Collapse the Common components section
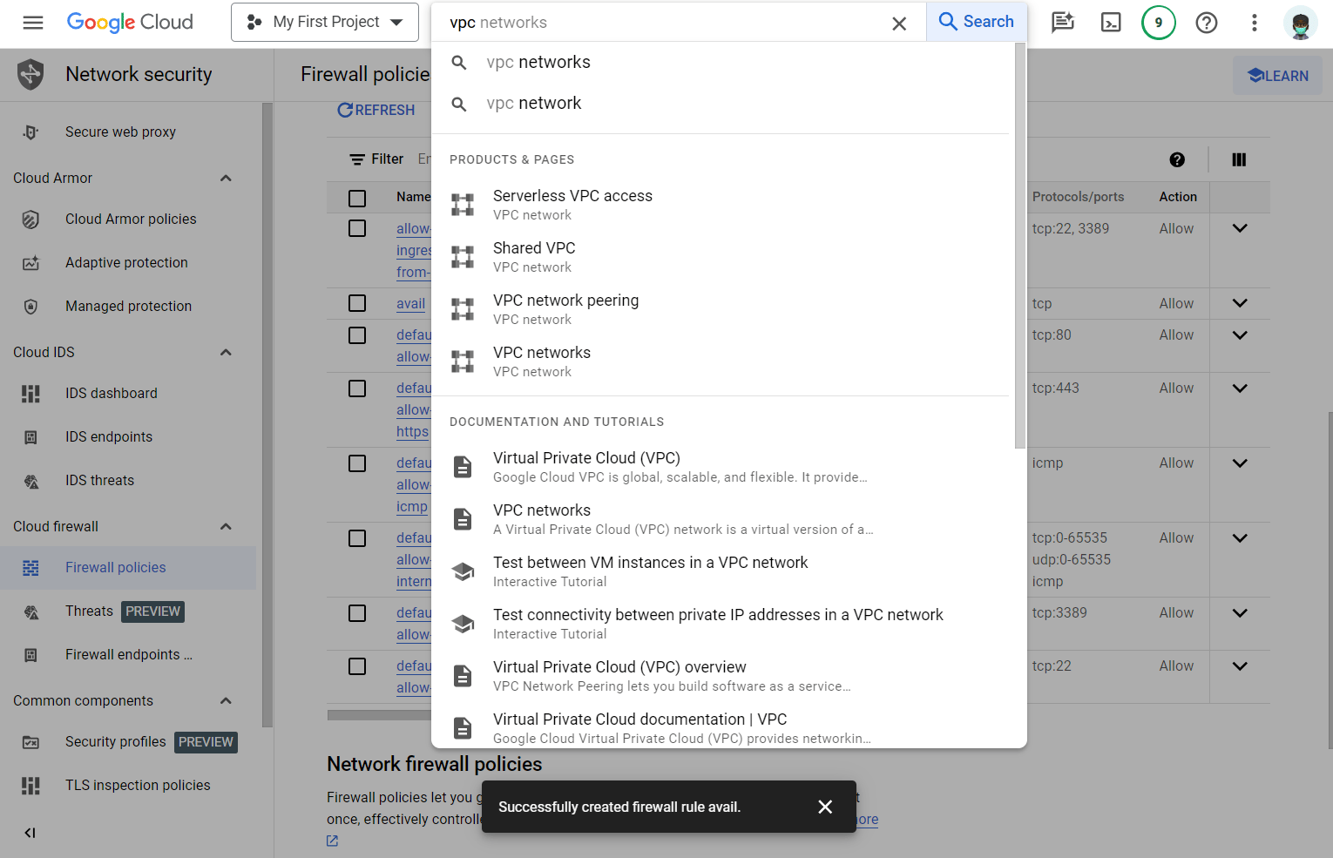 (x=226, y=701)
